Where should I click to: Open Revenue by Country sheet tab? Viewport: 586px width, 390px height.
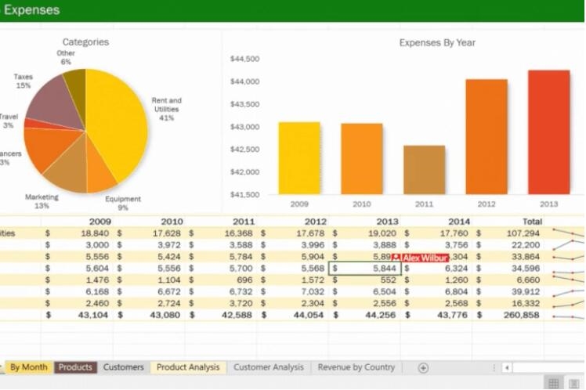click(x=356, y=367)
